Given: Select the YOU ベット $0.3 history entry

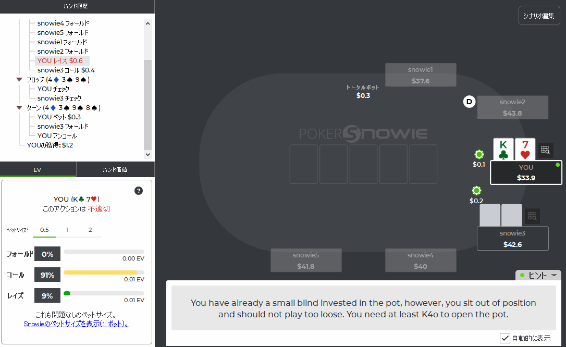Looking at the screenshot, I should point(59,117).
